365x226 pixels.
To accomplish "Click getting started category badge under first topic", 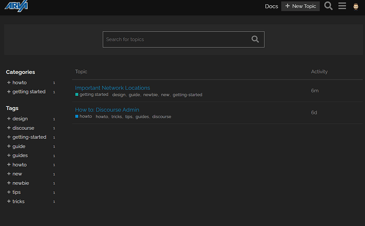I will [x=92, y=95].
